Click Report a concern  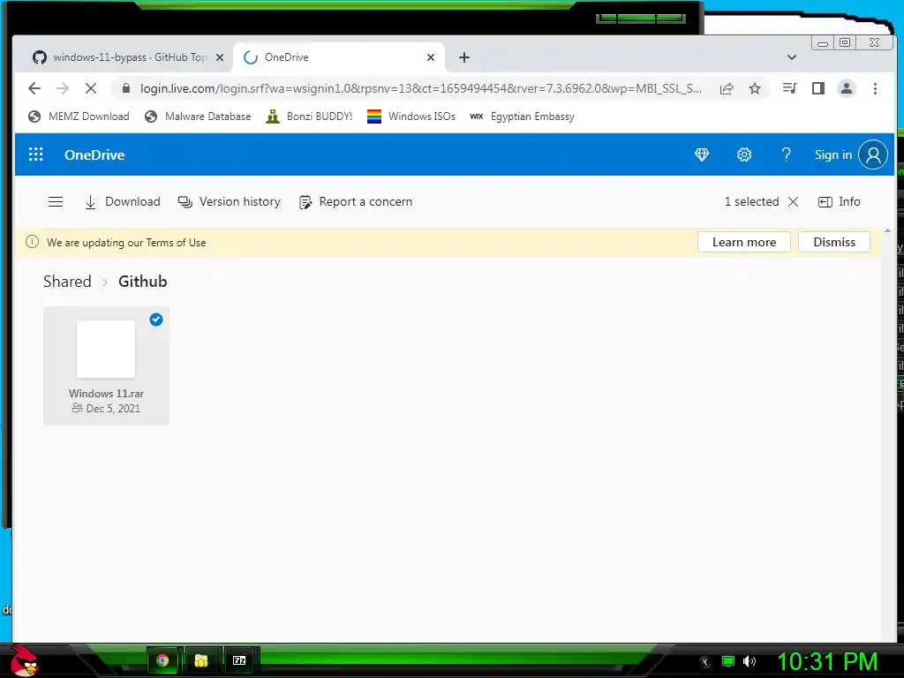(356, 202)
